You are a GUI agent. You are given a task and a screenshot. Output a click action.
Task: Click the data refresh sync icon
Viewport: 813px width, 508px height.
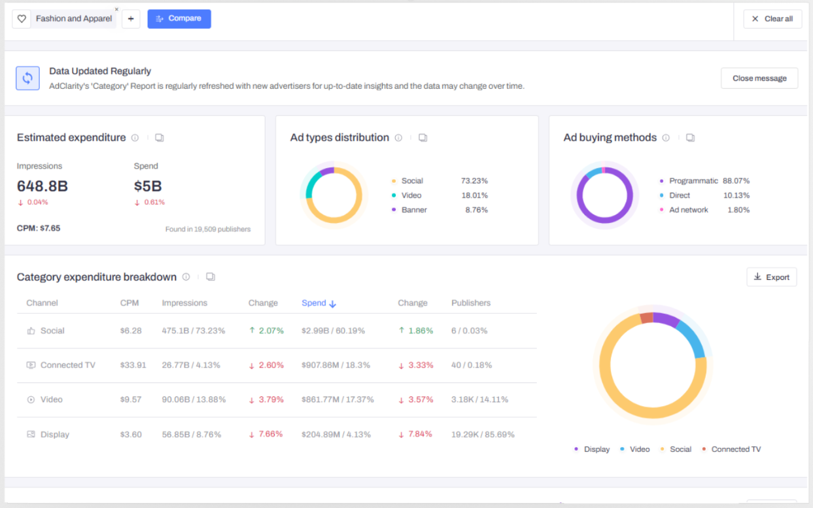(27, 78)
